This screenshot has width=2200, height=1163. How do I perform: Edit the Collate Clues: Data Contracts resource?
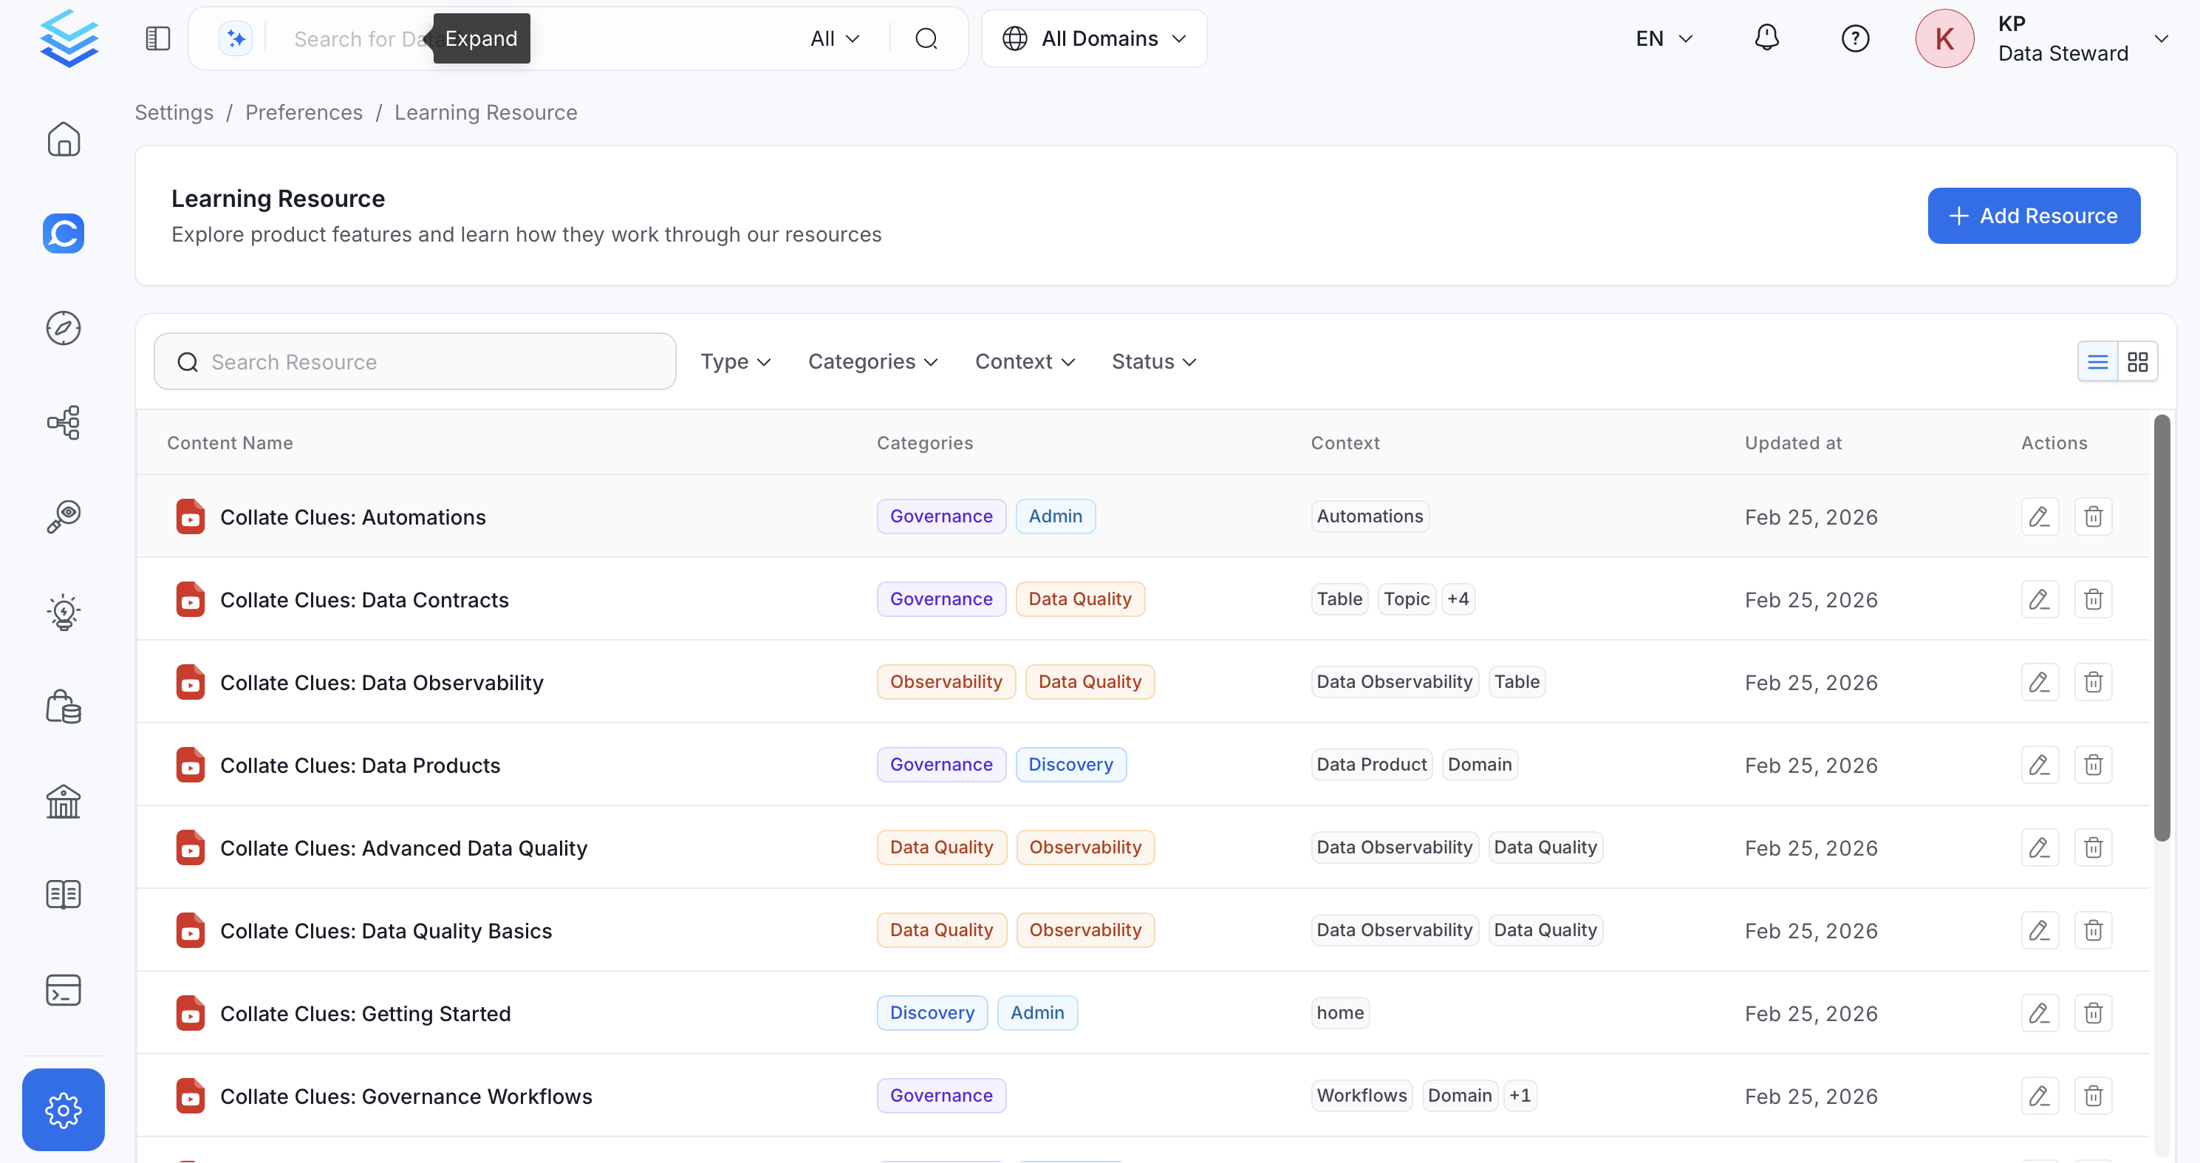(2040, 599)
